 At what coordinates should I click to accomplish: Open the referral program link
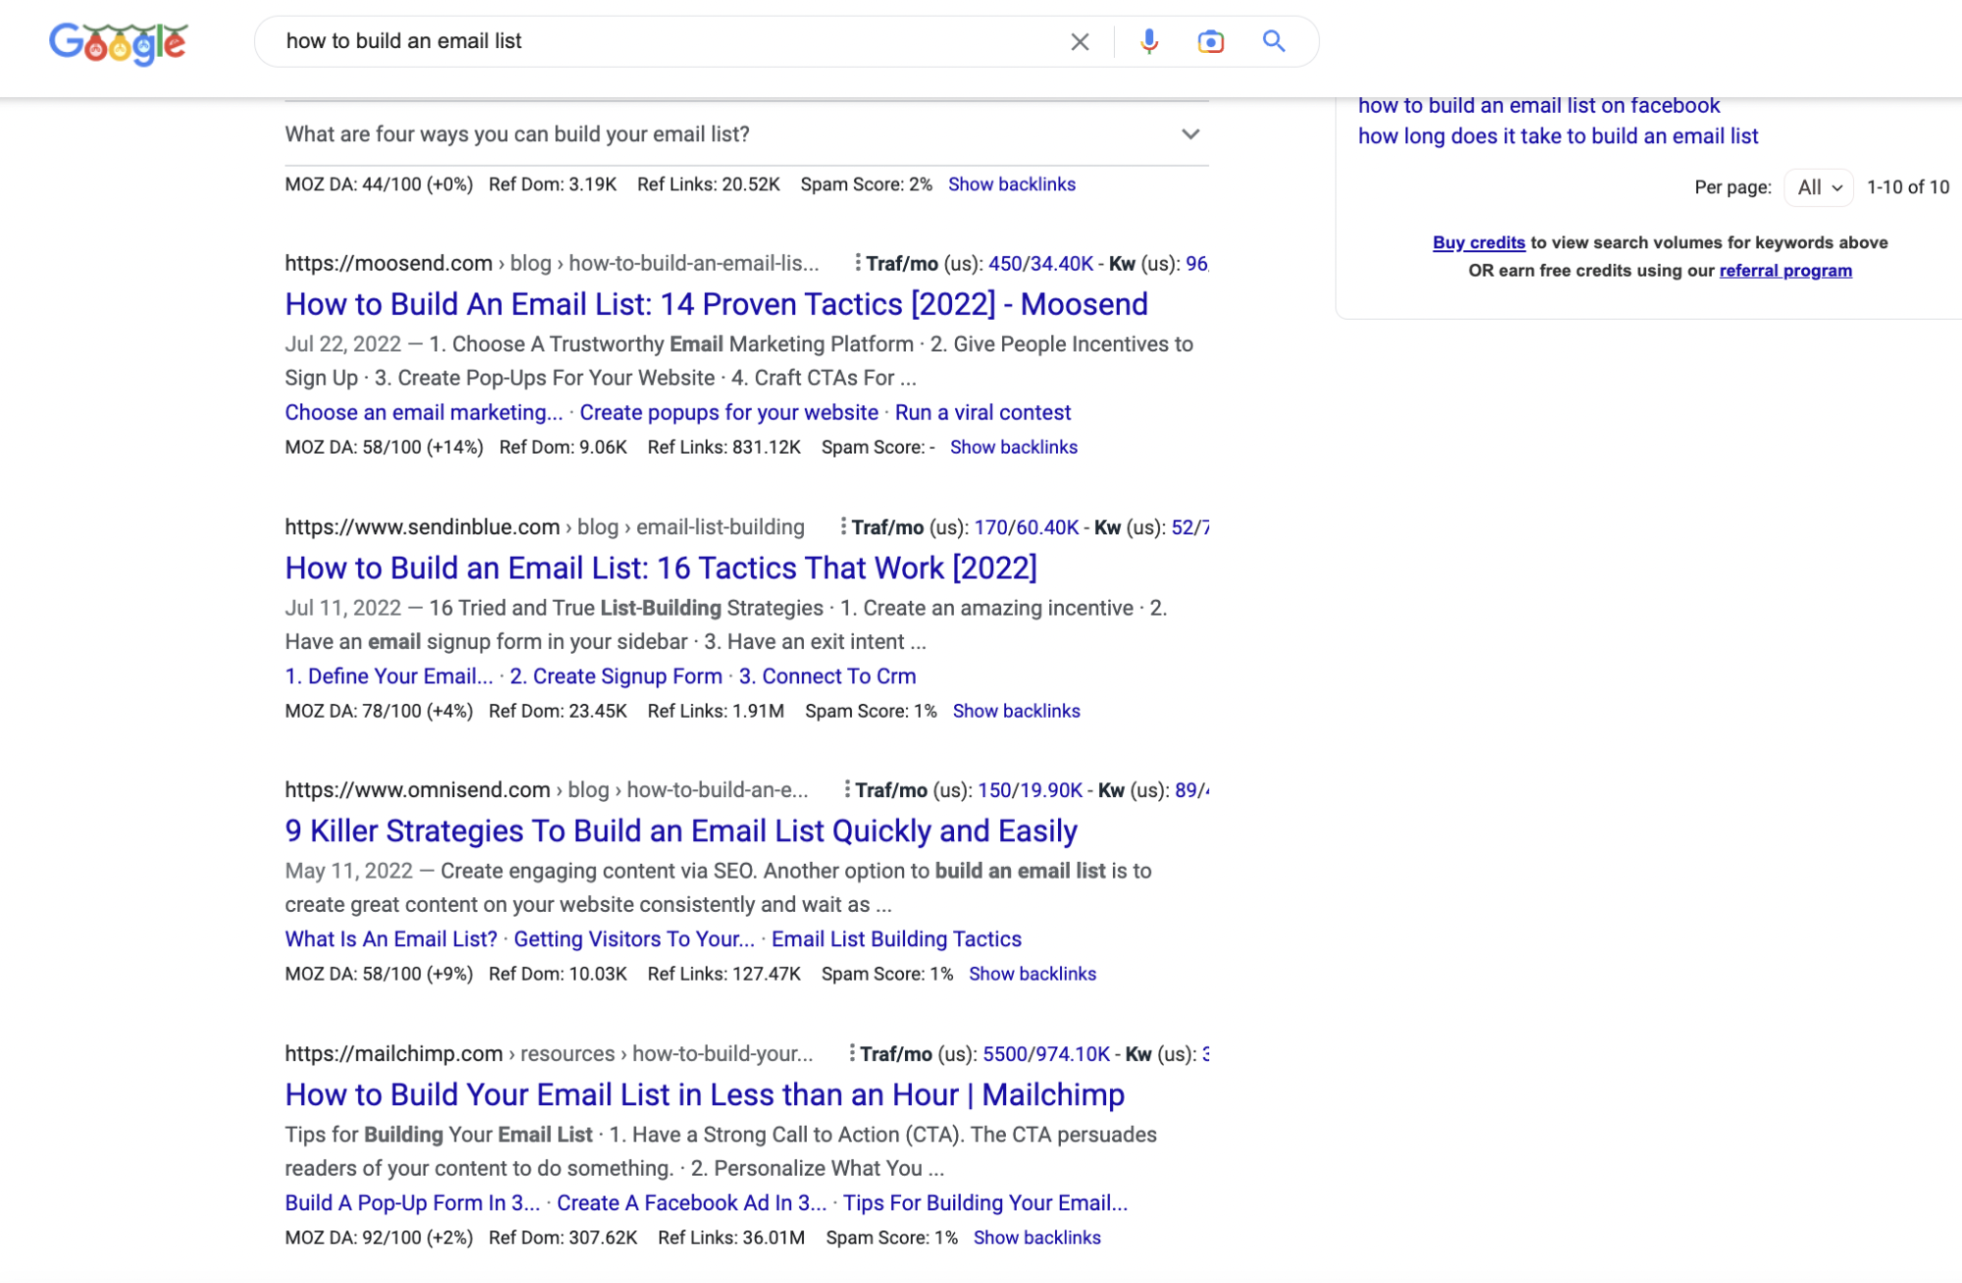1784,271
